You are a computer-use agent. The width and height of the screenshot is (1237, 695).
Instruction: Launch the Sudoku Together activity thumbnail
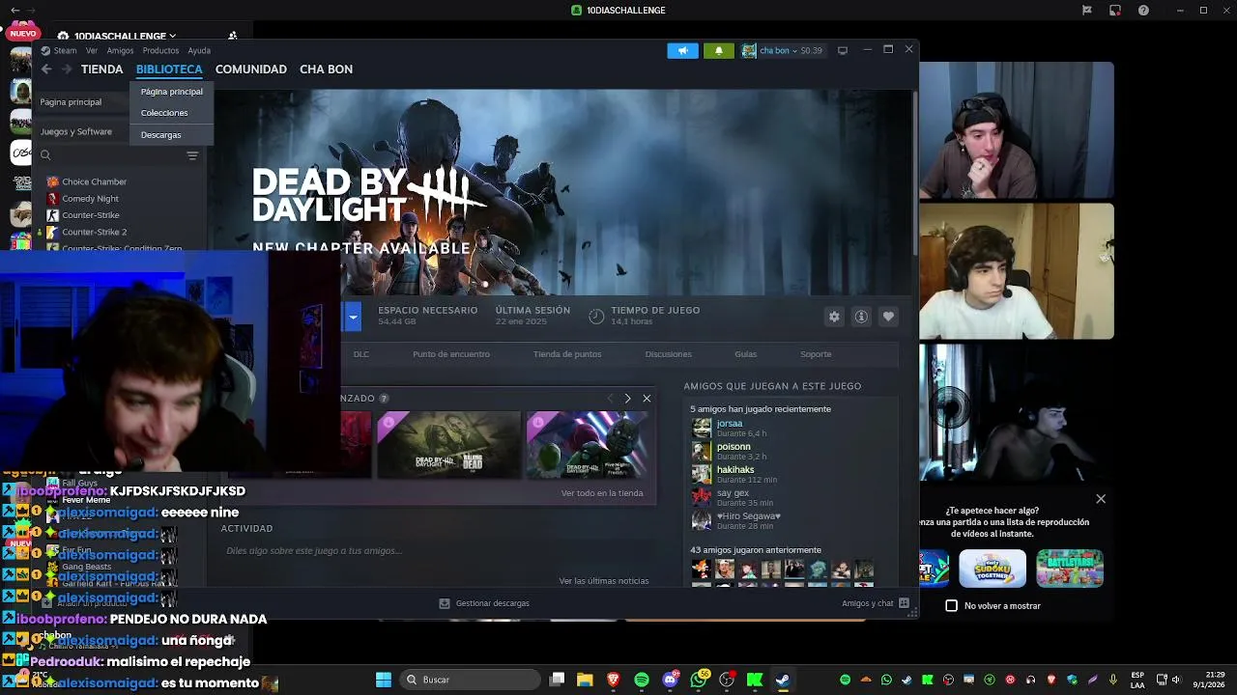(x=992, y=569)
